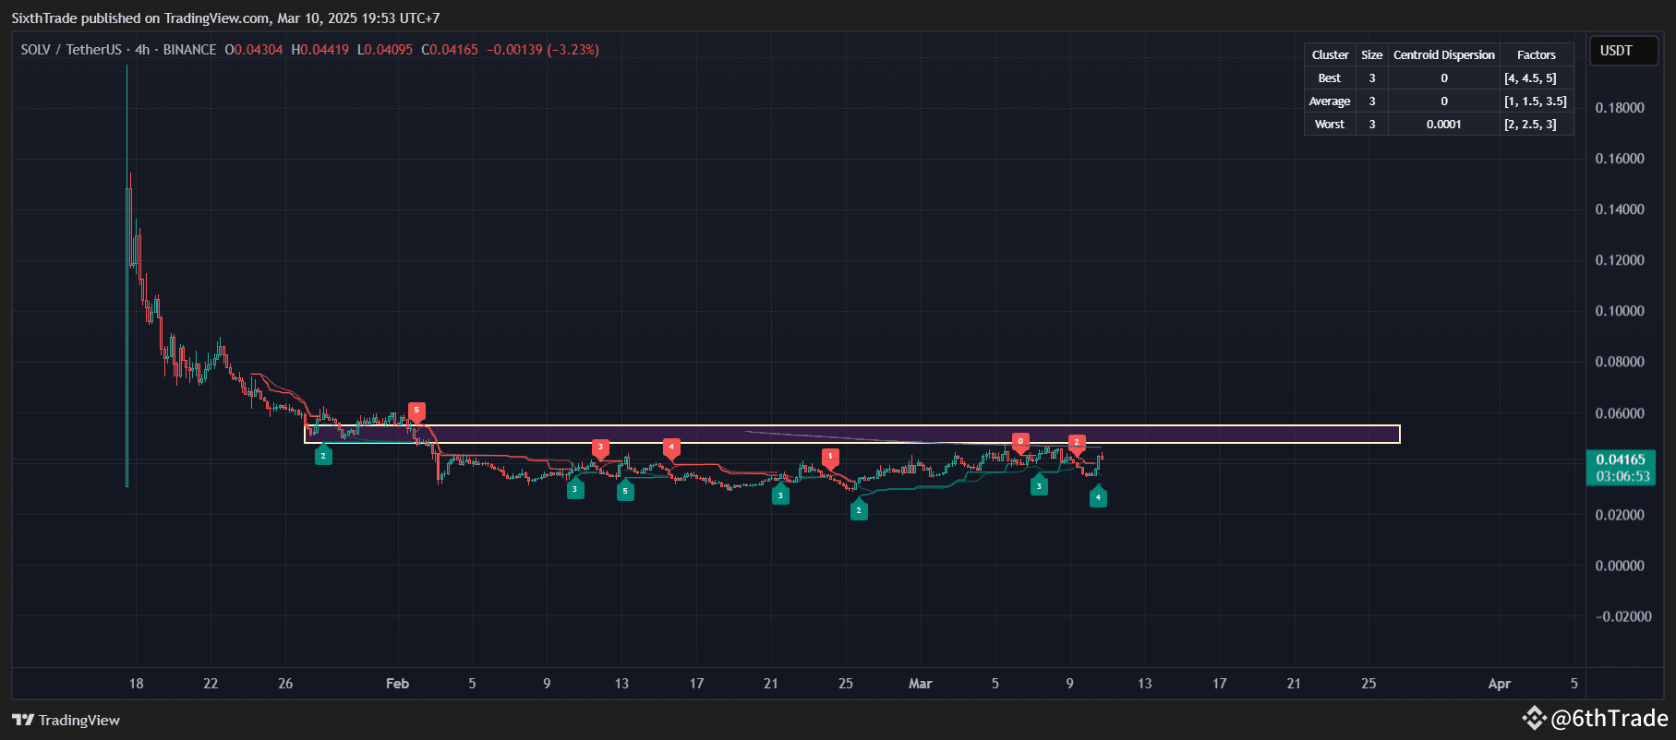Screen dimensions: 1676x740
Task: Click the 26 date label on time axis
Action: click(285, 684)
